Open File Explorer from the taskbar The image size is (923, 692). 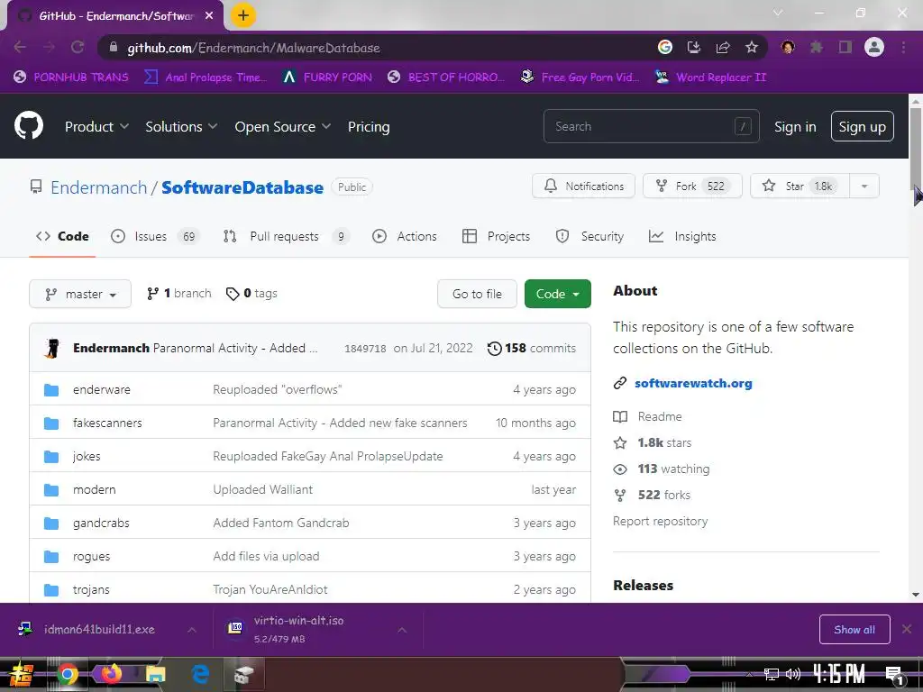pyautogui.click(x=155, y=674)
